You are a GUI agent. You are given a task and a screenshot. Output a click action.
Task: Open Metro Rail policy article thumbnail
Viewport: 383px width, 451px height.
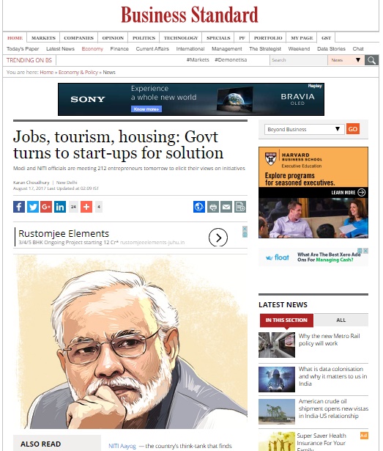pyautogui.click(x=277, y=345)
